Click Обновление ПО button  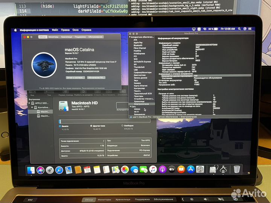(96, 78)
